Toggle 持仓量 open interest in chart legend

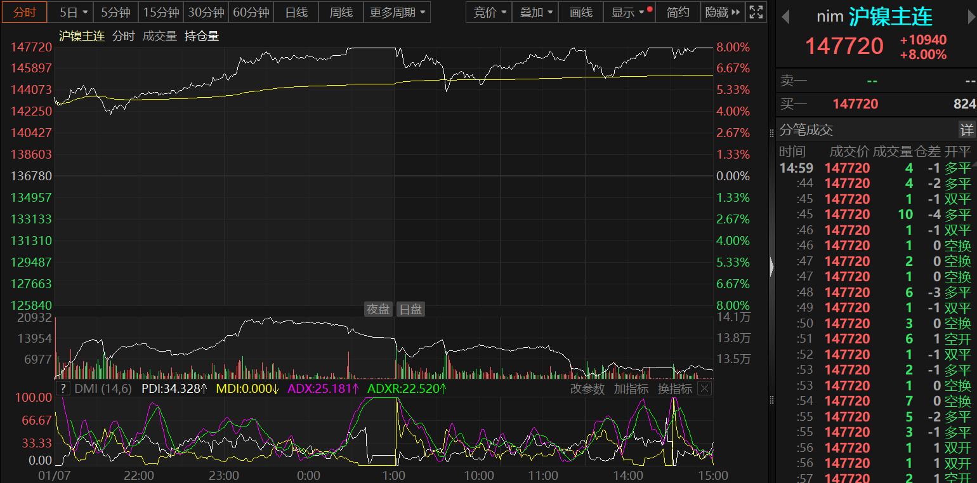coord(202,36)
